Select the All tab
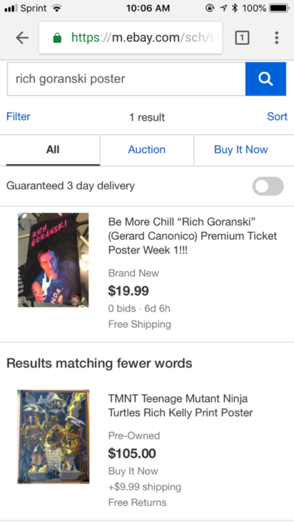The height and width of the screenshot is (524, 294). (53, 150)
